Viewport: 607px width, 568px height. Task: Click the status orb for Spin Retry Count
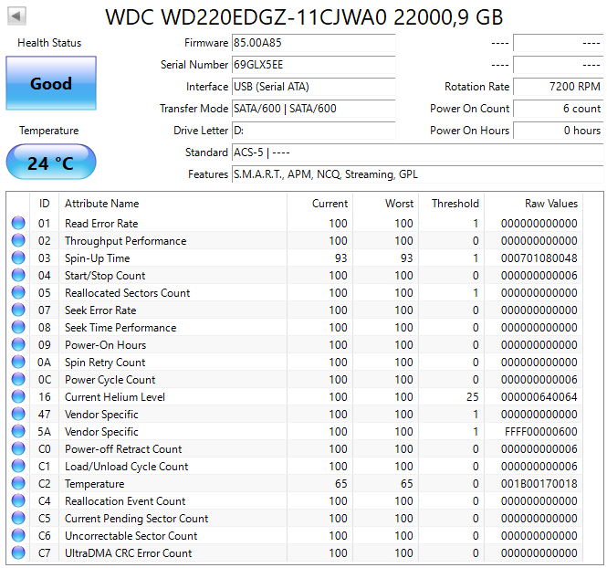click(18, 362)
